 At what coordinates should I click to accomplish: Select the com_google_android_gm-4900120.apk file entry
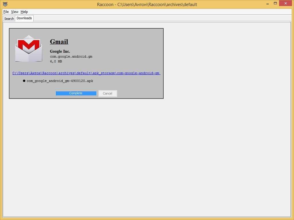60,81
